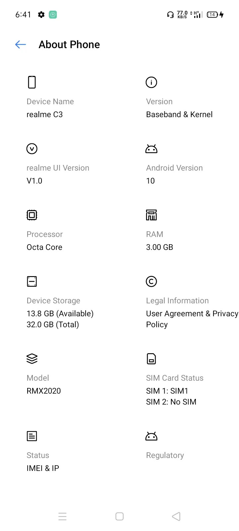Viewport: 239px width, 531px height.
Task: Tap the Android Version label
Action: coord(174,168)
